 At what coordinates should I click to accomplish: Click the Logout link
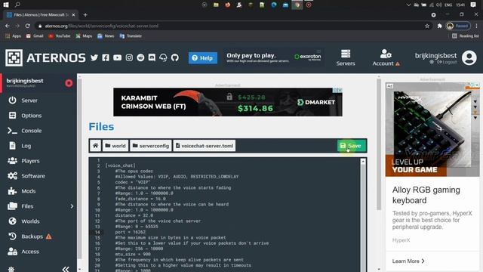[x=447, y=62]
